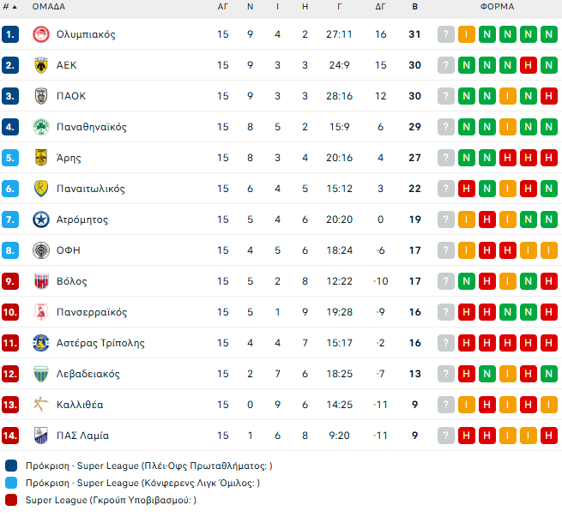
Task: Sort by the ΔΓ goal difference header
Action: 381,6
